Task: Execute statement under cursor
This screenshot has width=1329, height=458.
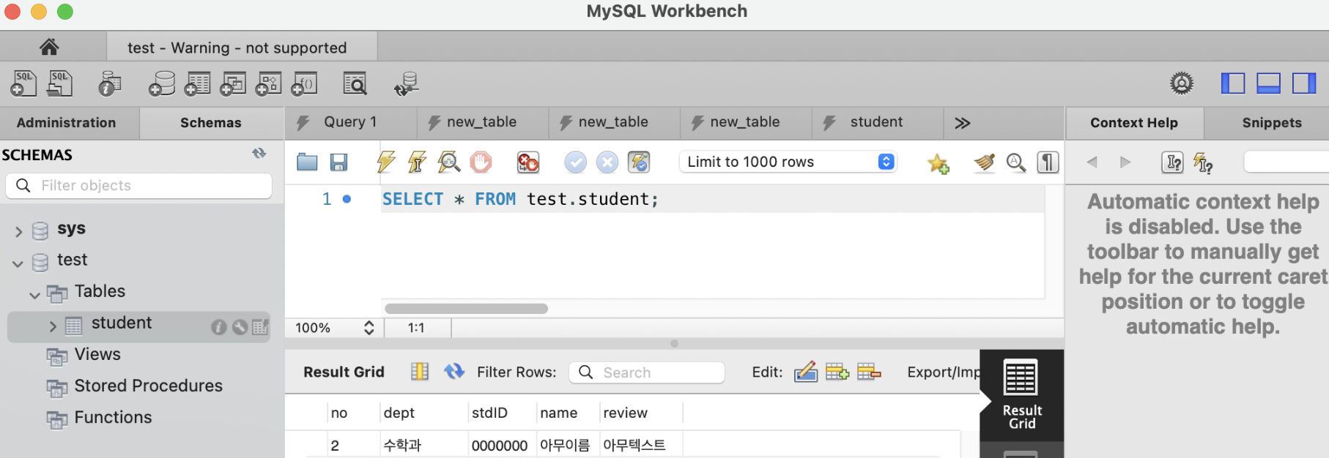Action: 417,162
